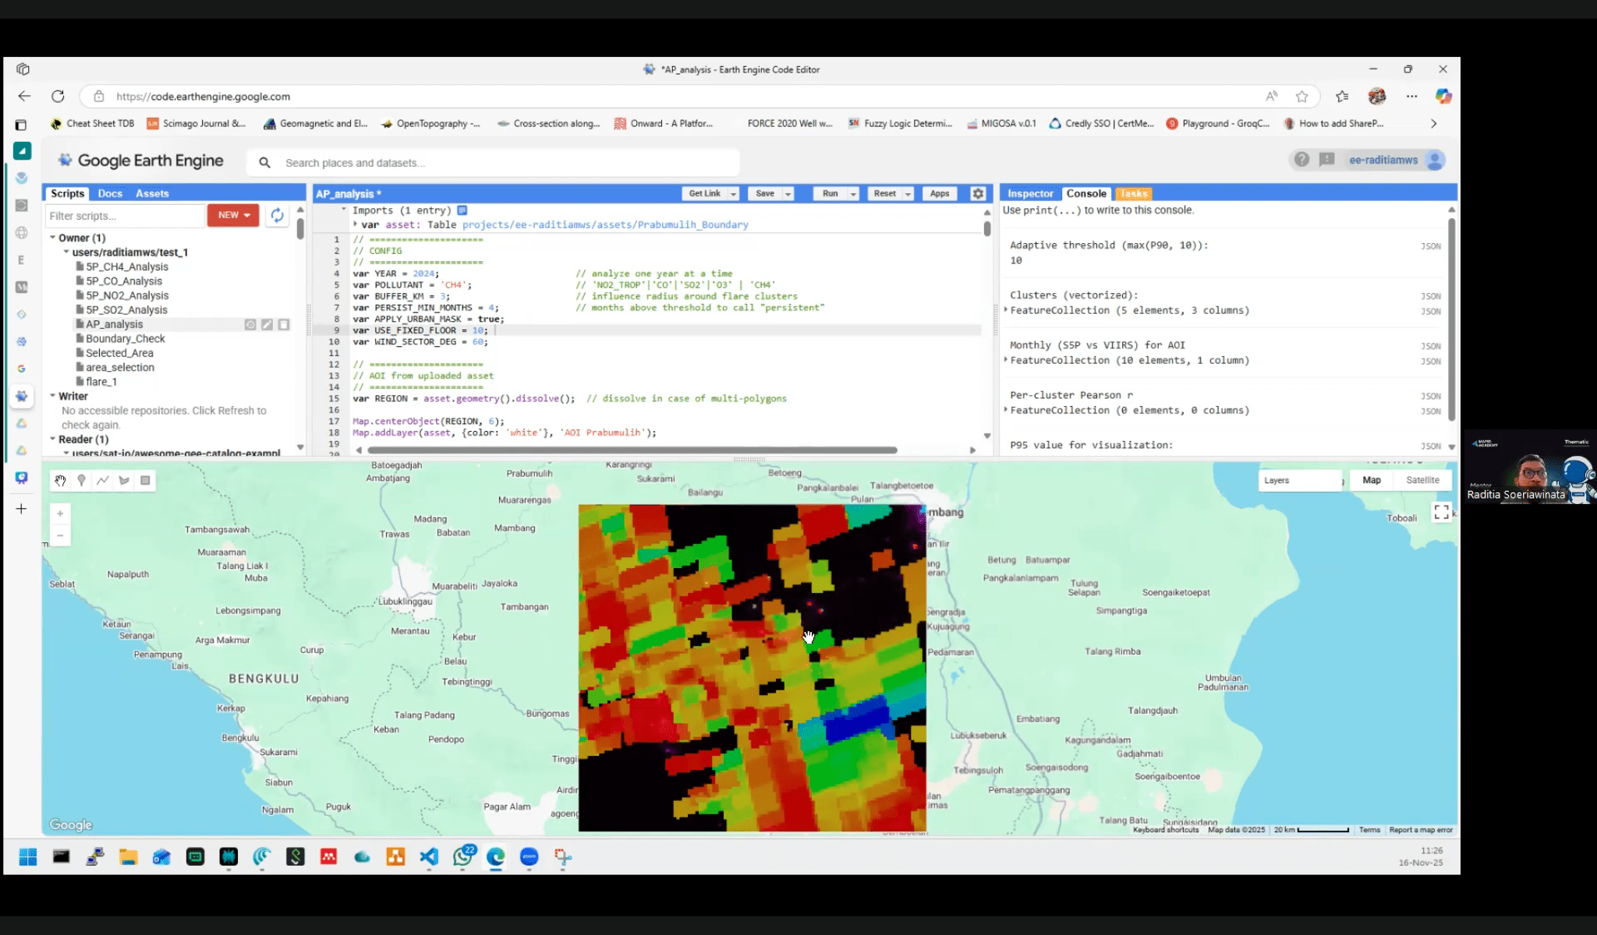Select the pan hand map tool

tap(60, 481)
